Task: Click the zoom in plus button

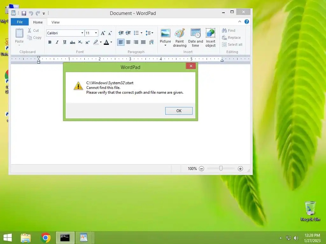Action: point(240,169)
